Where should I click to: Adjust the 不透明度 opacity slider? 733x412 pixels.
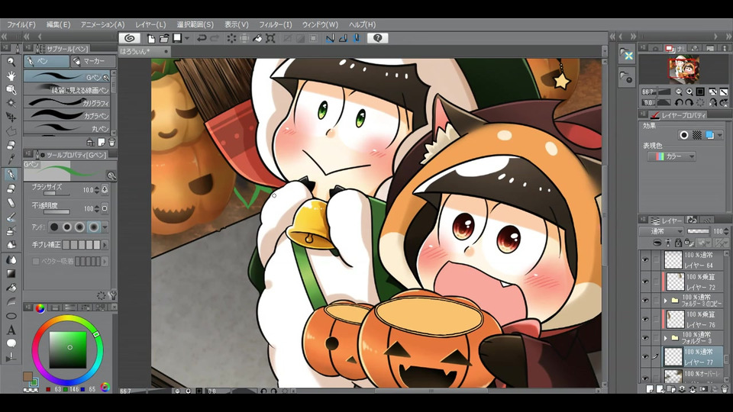56,211
